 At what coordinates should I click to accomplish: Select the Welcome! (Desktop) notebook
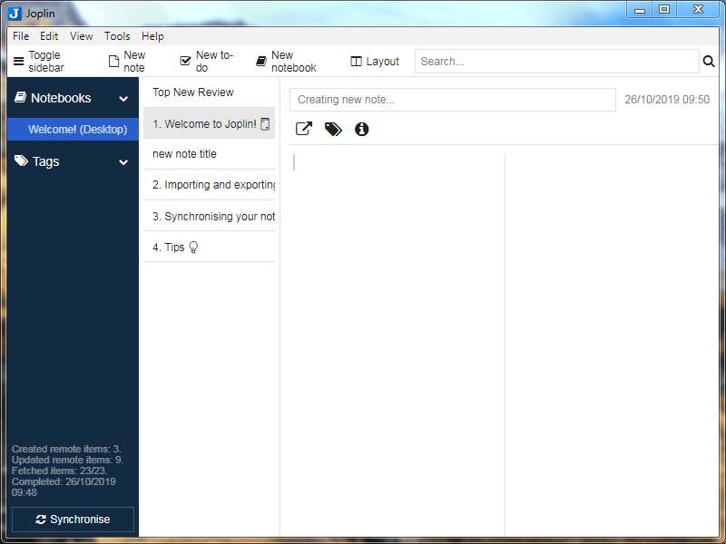[x=73, y=129]
